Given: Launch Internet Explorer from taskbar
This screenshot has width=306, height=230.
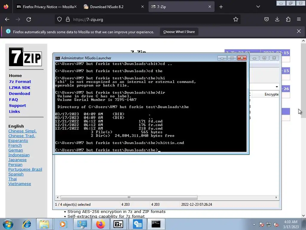Looking at the screenshot, I should click(27, 224).
